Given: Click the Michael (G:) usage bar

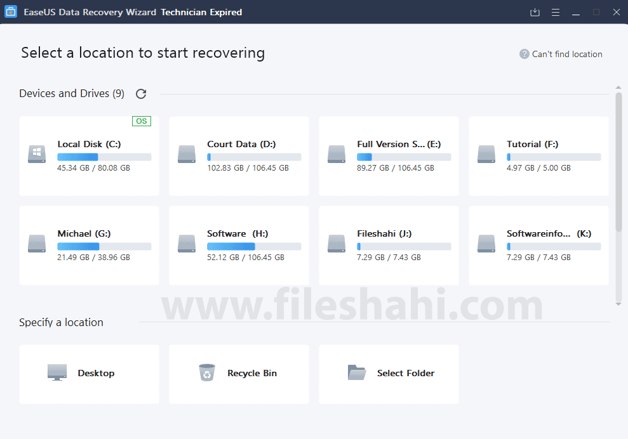Looking at the screenshot, I should point(104,247).
